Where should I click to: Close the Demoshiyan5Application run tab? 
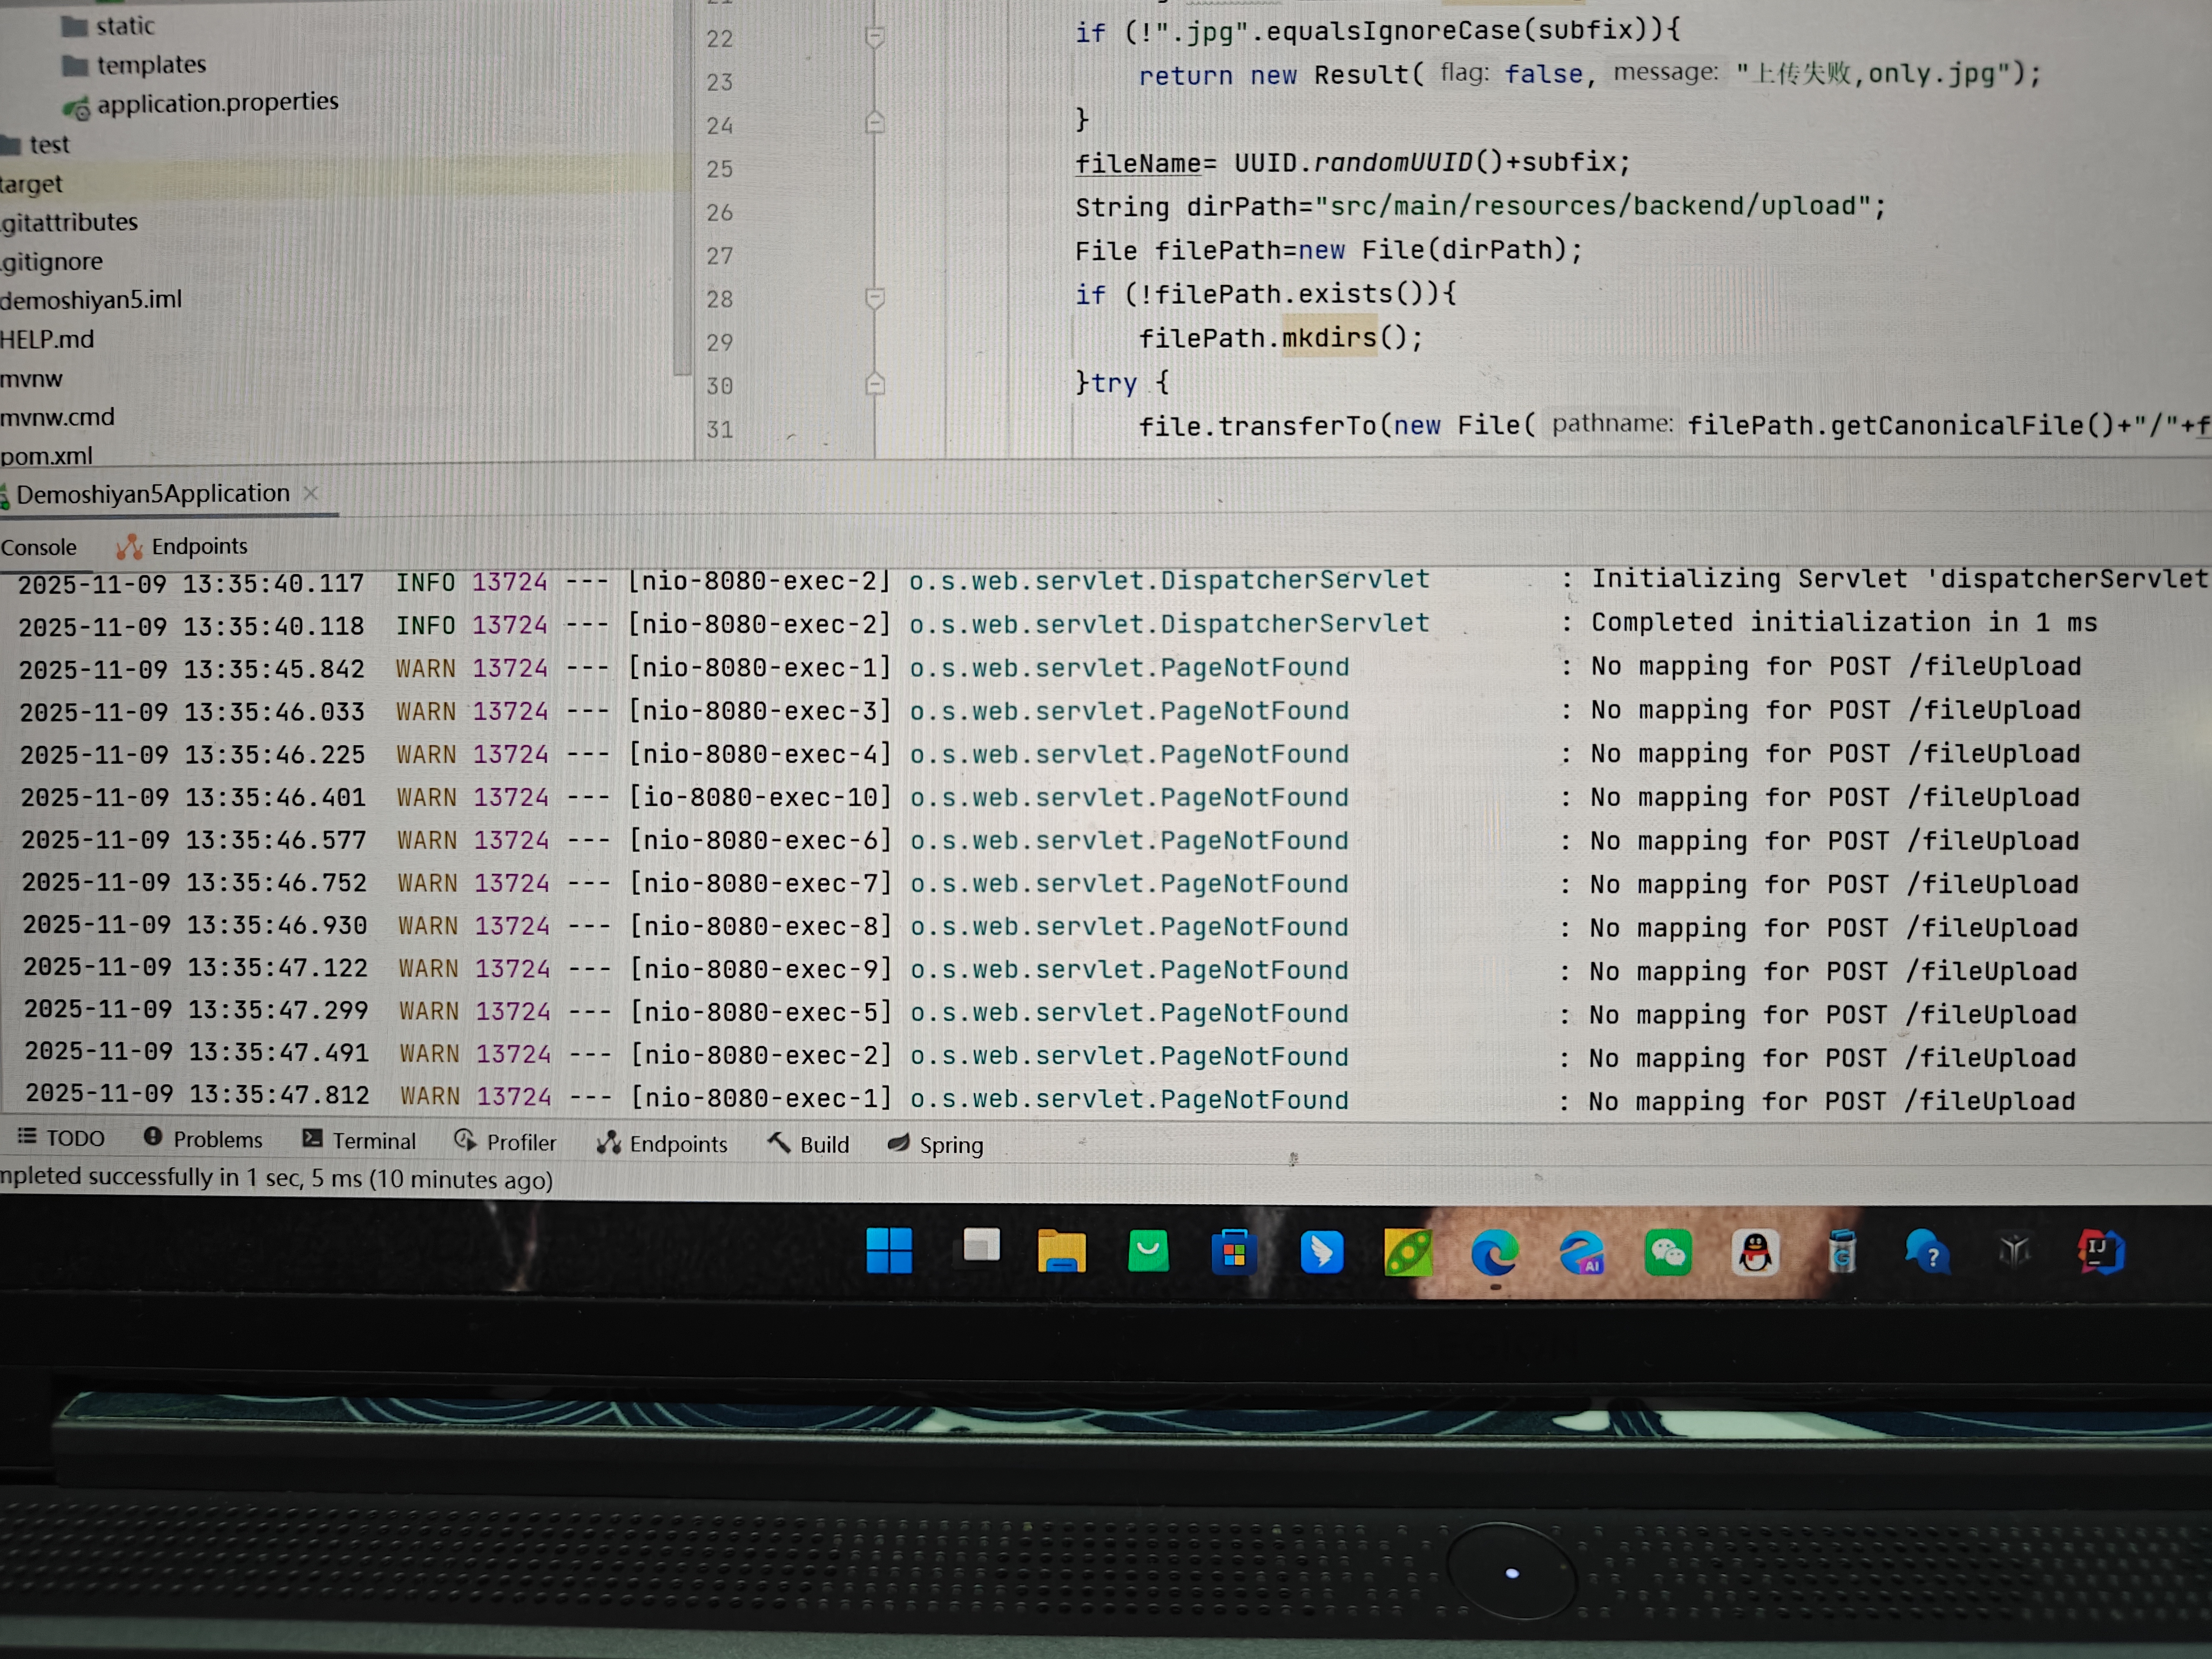click(x=311, y=493)
